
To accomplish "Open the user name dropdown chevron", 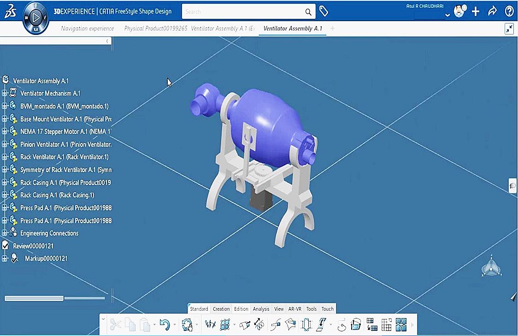I will point(447,15).
